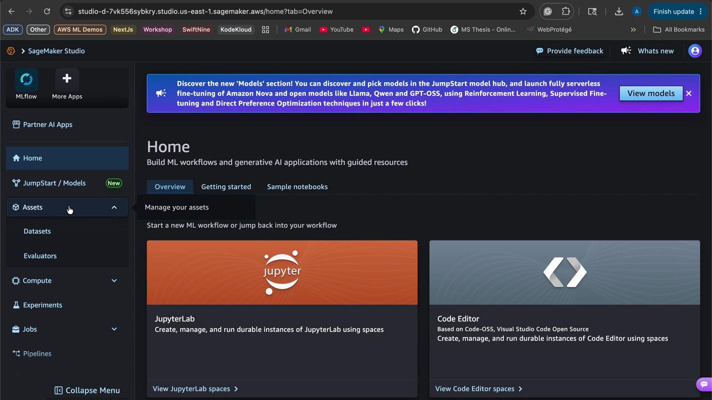Screen dimensions: 712x400
Task: Click the browser back arrow
Action: point(11,11)
